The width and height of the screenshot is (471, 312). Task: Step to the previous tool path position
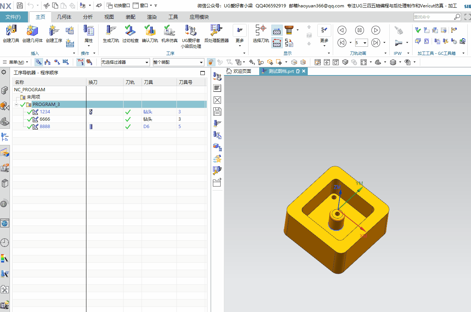click(342, 43)
